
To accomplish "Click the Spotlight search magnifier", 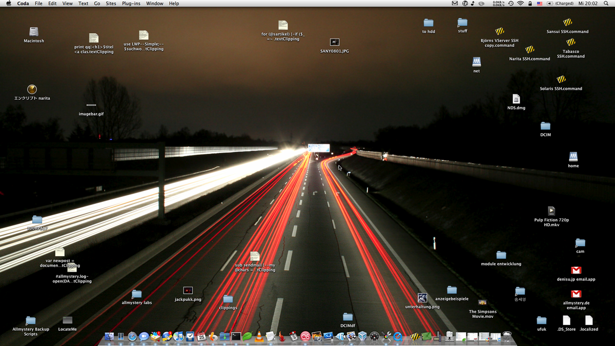I will (x=607, y=4).
